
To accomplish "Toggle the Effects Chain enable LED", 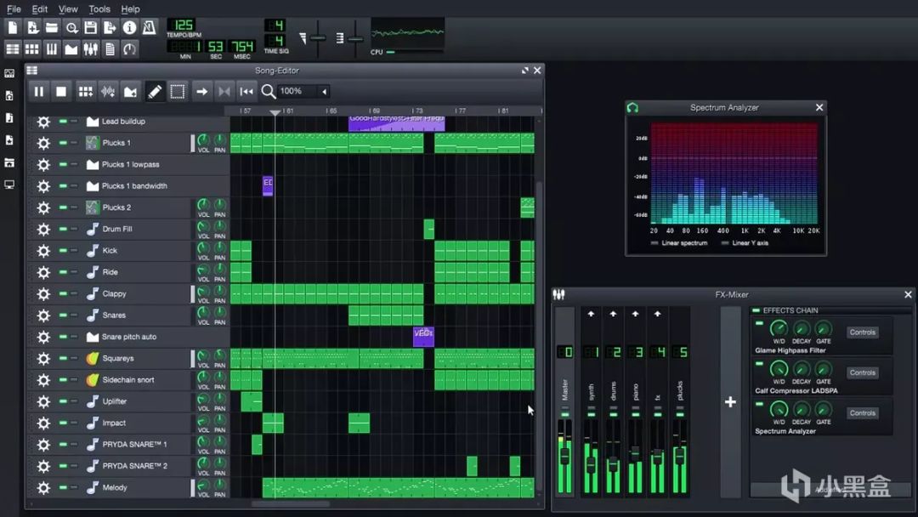I will pyautogui.click(x=756, y=310).
